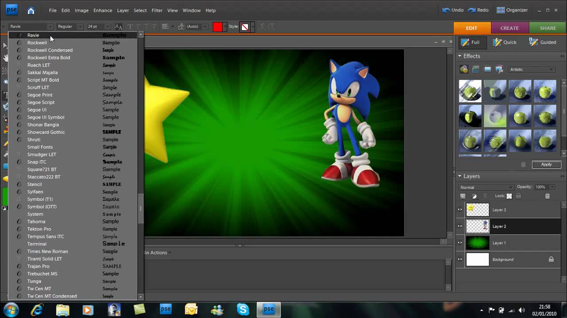This screenshot has height=318, width=567.
Task: Collapse the Layers panel
Action: 459,176
